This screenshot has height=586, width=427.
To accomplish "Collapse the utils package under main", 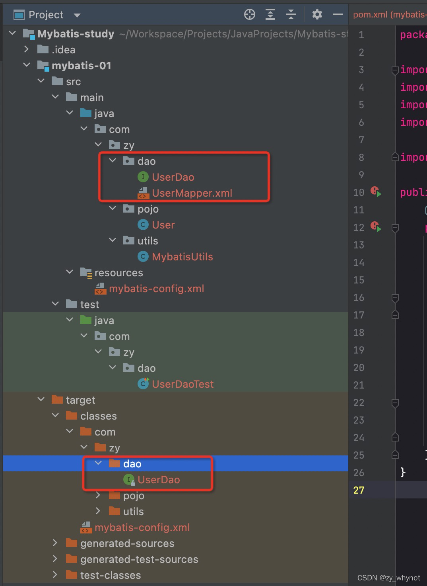I will (113, 240).
